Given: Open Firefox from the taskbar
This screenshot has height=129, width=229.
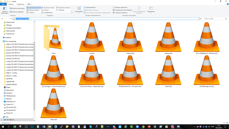Looking at the screenshot, I should (x=149, y=127).
